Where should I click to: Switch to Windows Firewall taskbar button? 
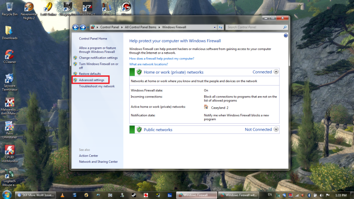pyautogui.click(x=197, y=195)
